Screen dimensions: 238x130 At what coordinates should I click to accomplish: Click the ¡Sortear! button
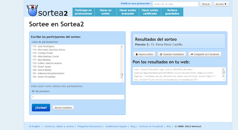click(x=41, y=108)
